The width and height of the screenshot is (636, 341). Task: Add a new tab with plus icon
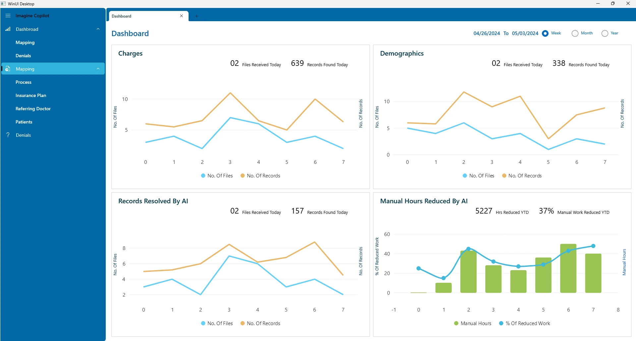pyautogui.click(x=197, y=16)
